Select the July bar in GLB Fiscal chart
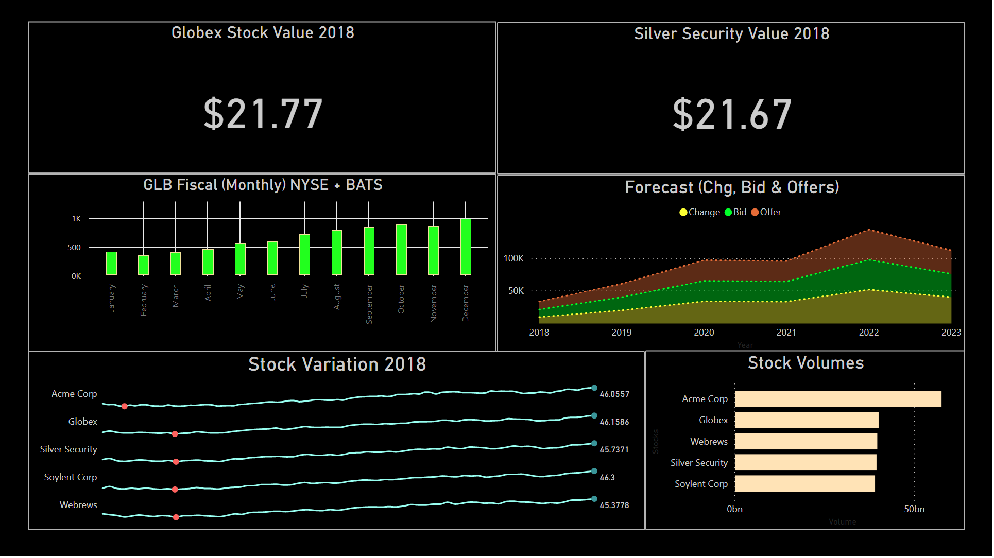This screenshot has height=558, width=994. (304, 255)
